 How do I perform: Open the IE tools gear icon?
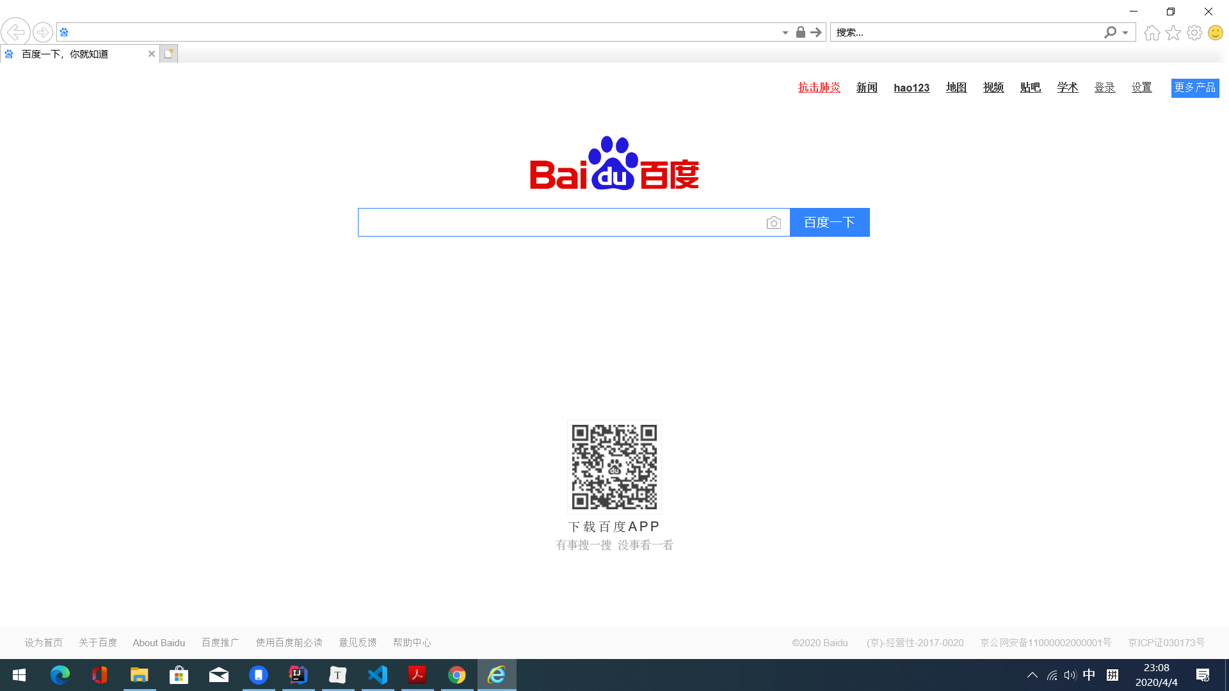coord(1194,33)
